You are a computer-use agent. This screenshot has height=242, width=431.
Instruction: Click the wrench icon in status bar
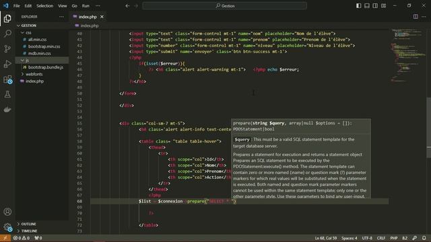pyautogui.click(x=415, y=238)
